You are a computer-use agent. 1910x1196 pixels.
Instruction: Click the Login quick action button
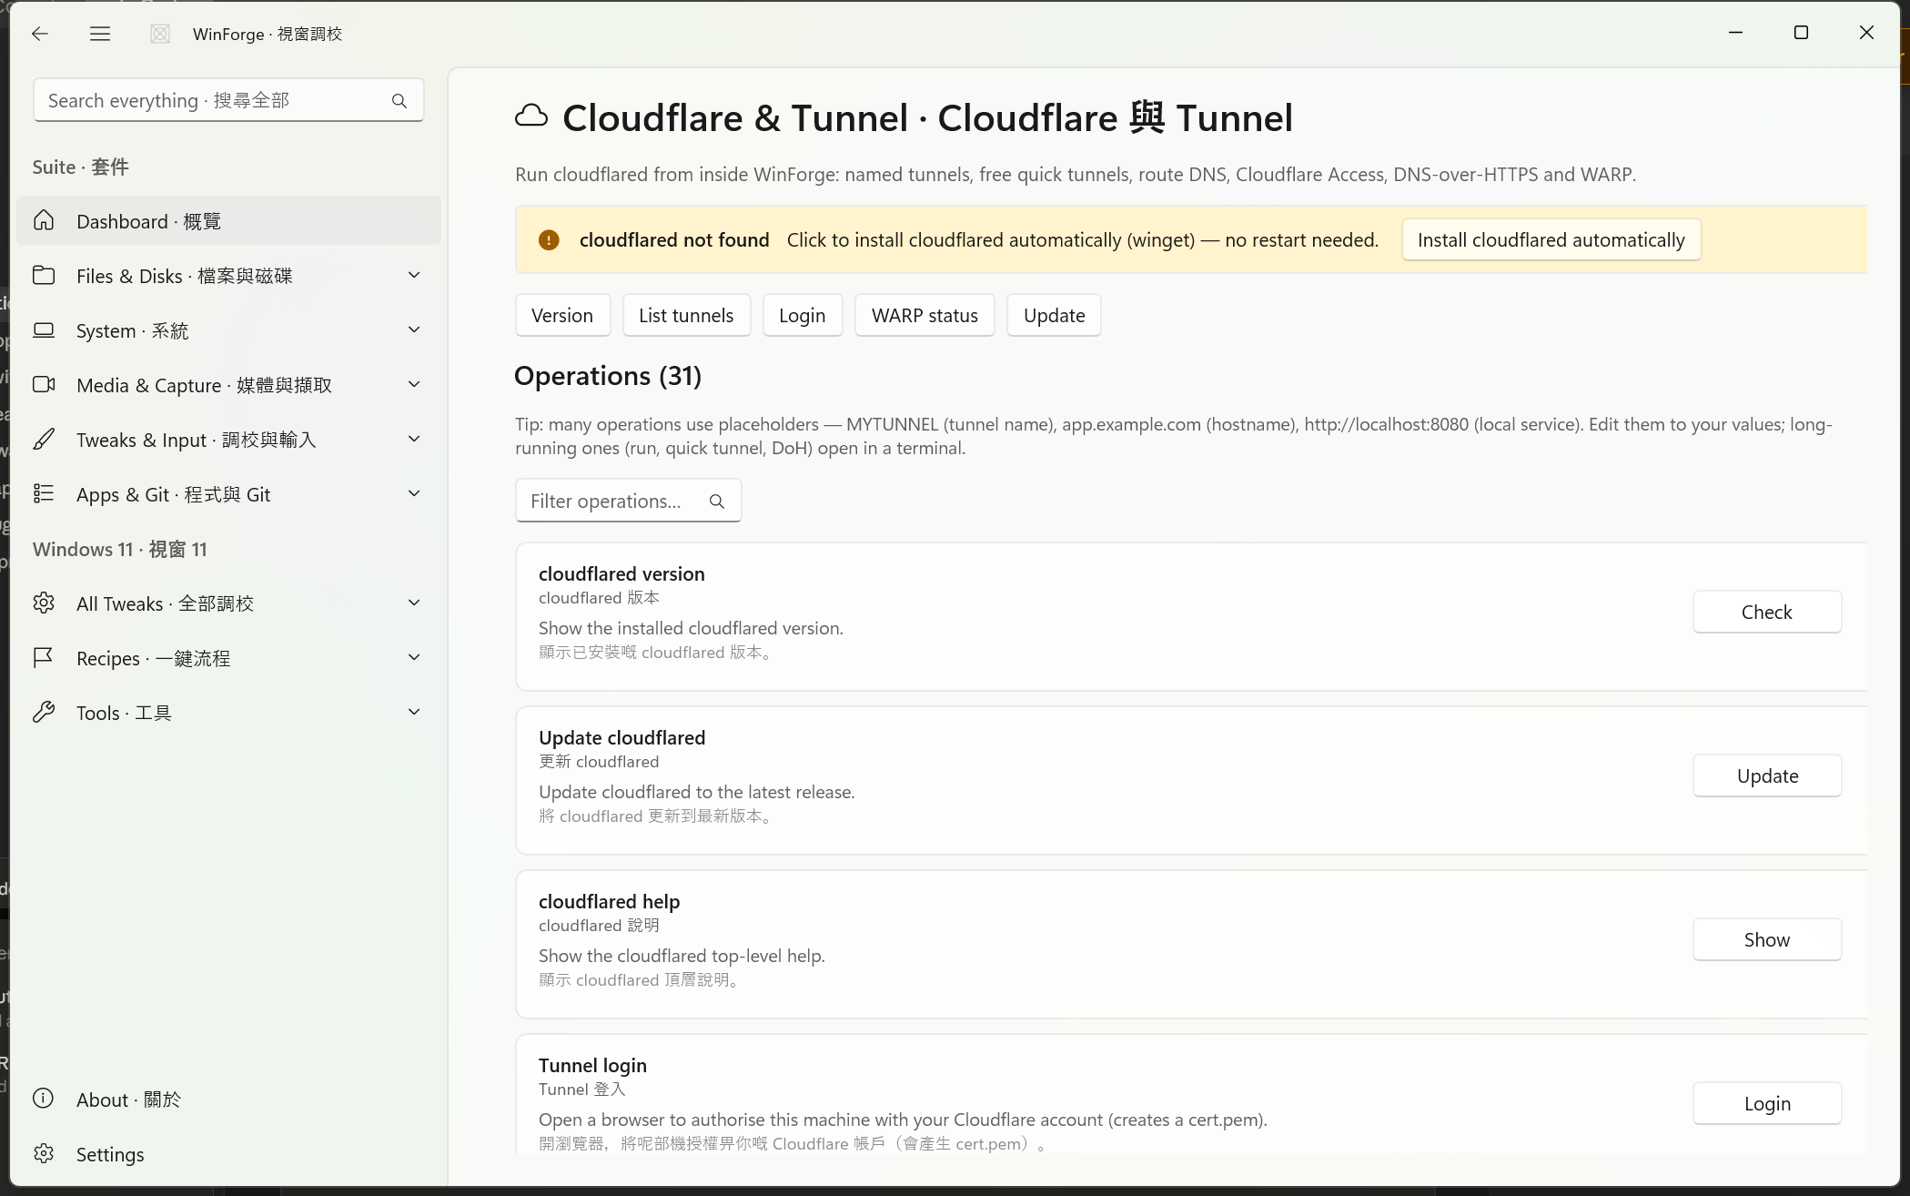pyautogui.click(x=802, y=315)
